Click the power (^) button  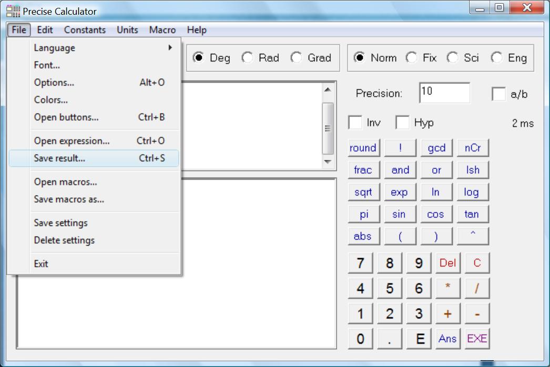point(472,236)
